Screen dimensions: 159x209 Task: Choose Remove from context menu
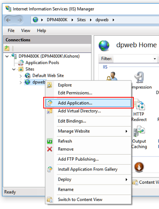(88, 149)
